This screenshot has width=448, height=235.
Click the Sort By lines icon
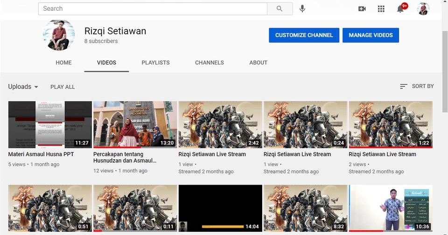pyautogui.click(x=403, y=86)
